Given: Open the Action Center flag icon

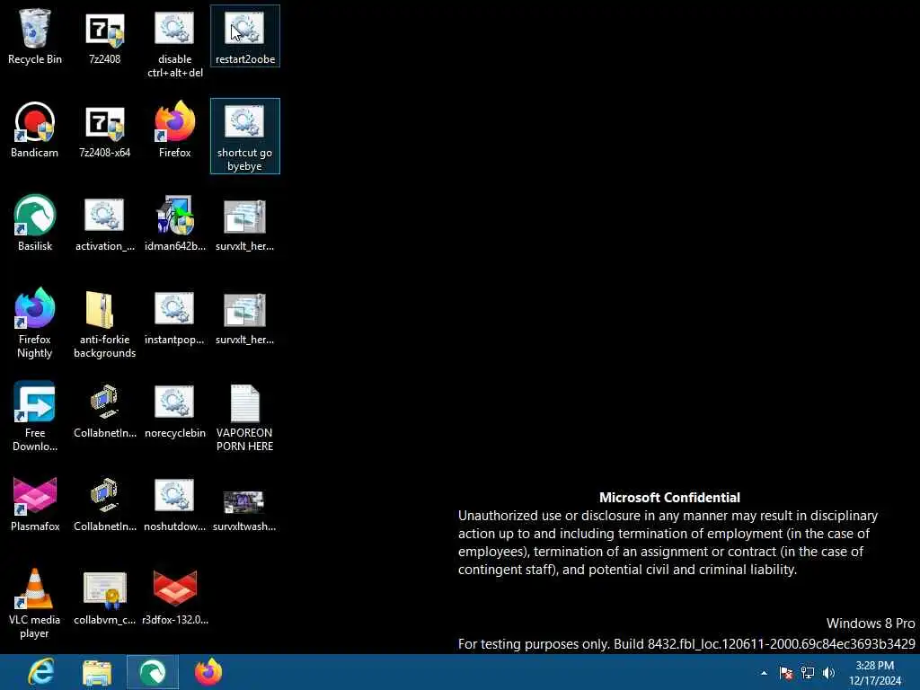Looking at the screenshot, I should (x=785, y=673).
